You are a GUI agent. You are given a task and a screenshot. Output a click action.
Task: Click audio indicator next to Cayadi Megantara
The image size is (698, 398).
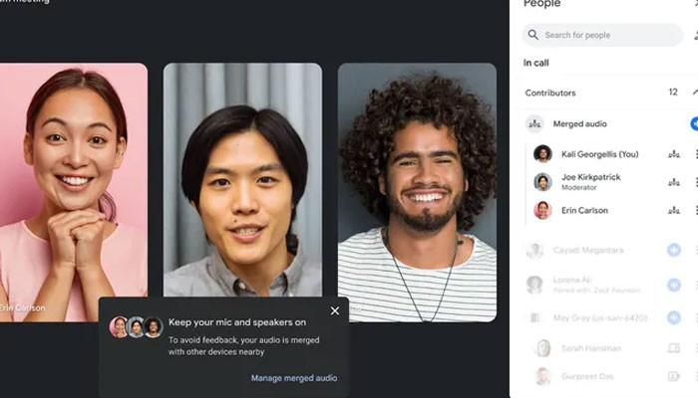coord(674,251)
